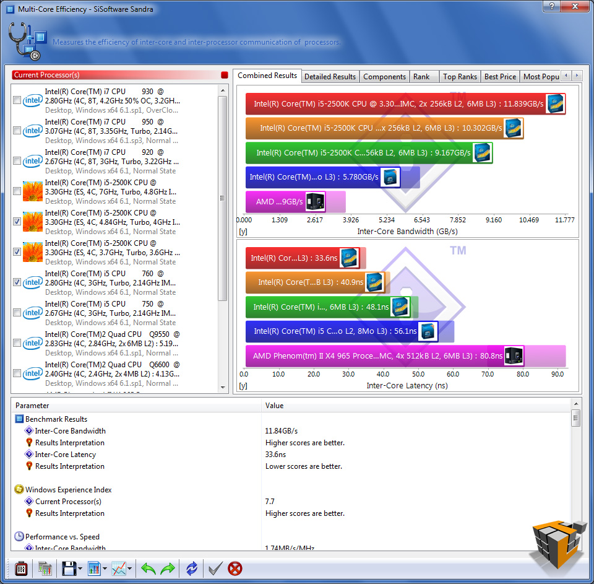Screen dimensions: 594x584
Task: Switch to the Top Ranks tab
Action: (x=460, y=77)
